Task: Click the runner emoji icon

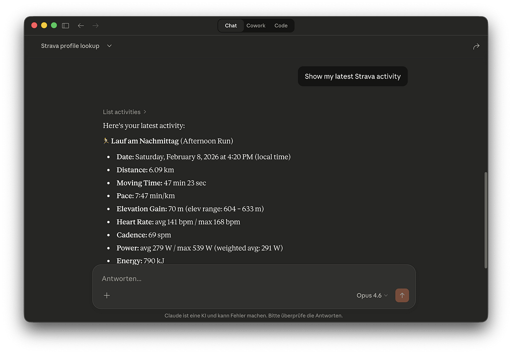Action: (x=106, y=141)
